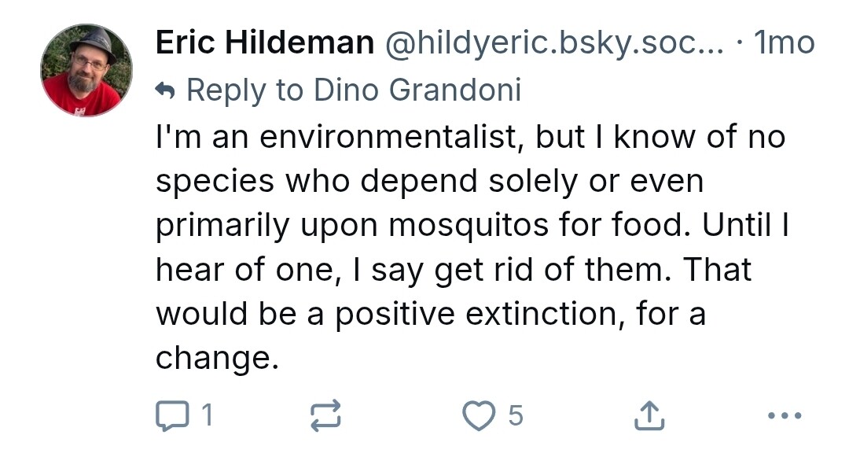Go to Dino Grandoni's profile
Image resolution: width=849 pixels, height=457 pixels.
coord(417,90)
